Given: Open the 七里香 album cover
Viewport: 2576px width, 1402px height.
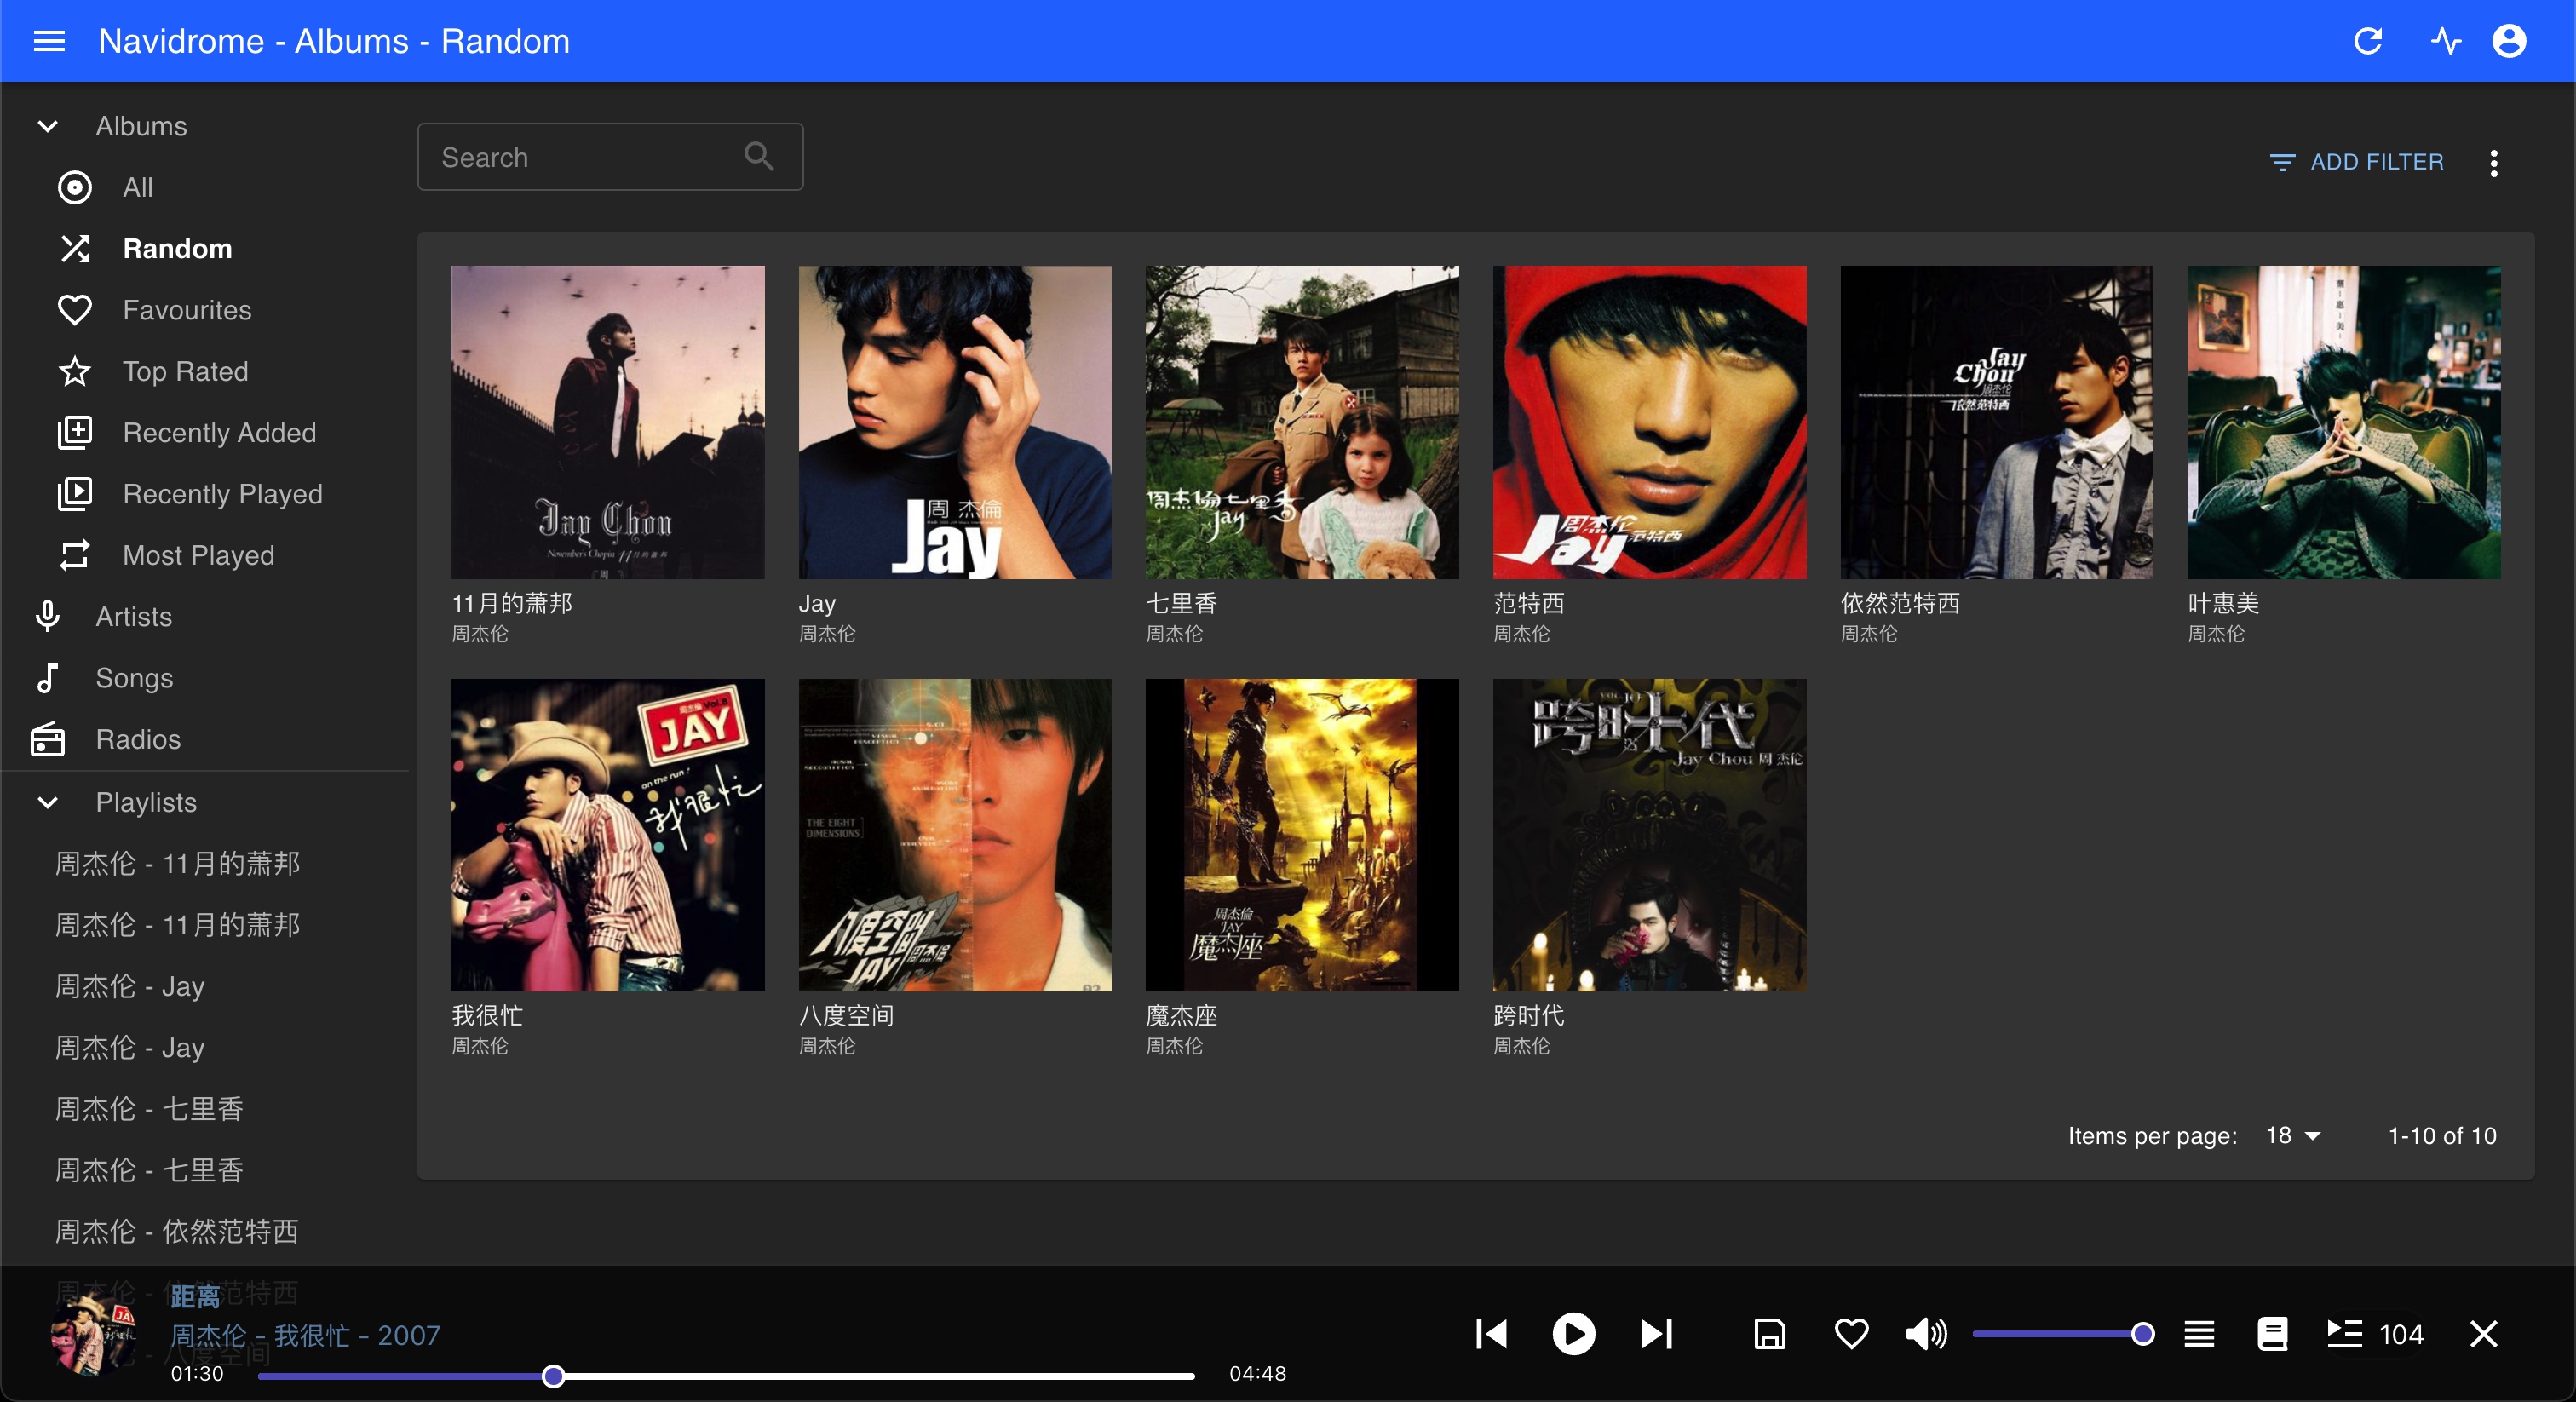Looking at the screenshot, I should tap(1301, 421).
